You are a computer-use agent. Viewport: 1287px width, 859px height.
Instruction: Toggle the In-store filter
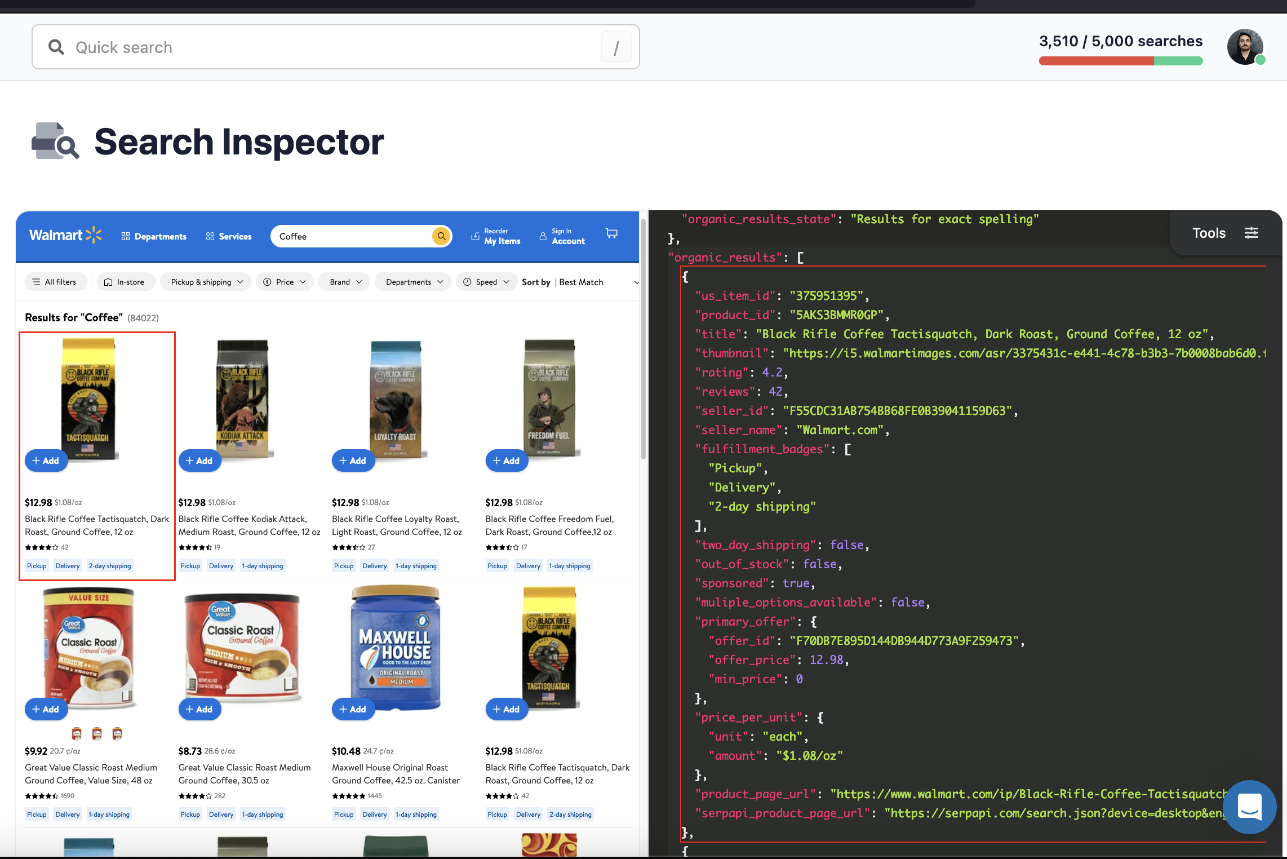point(126,282)
